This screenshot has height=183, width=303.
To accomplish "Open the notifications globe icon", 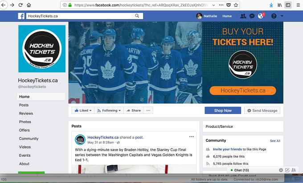I will point(261,16).
